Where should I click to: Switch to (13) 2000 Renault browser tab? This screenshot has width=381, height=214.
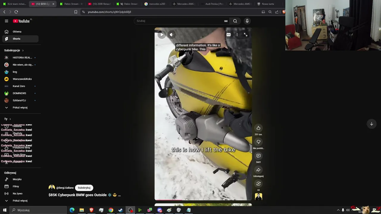coord(99,4)
